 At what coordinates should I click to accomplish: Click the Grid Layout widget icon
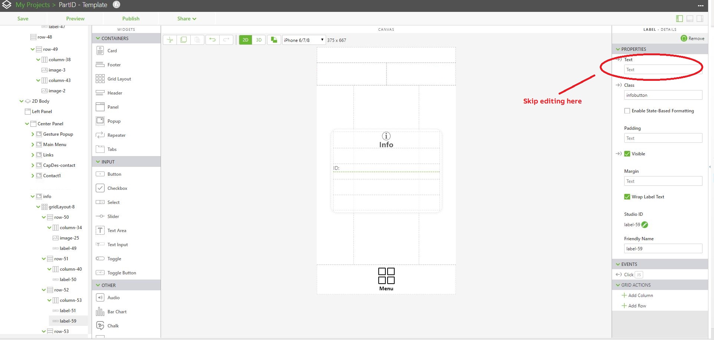(x=100, y=79)
